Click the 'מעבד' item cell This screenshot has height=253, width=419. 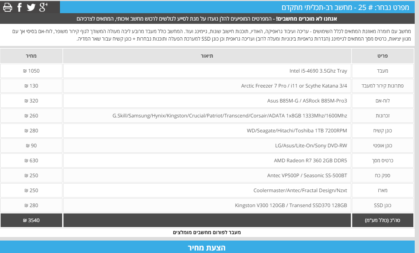(383, 71)
